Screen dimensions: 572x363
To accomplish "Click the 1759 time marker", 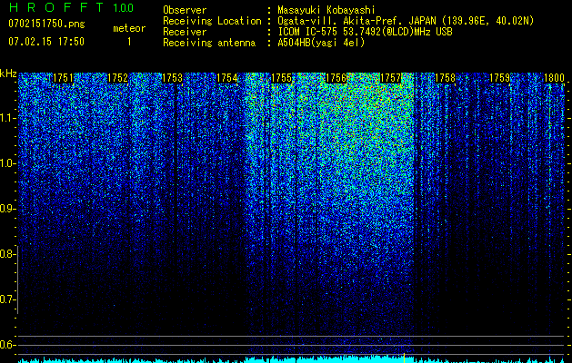I will tap(500, 78).
